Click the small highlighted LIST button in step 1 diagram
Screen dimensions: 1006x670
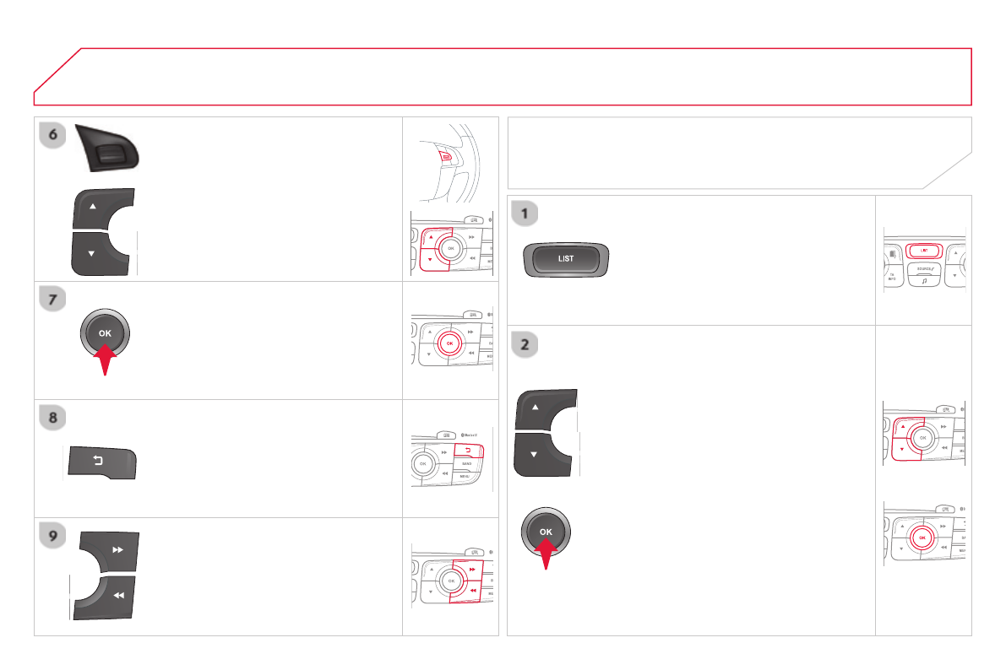(x=924, y=250)
